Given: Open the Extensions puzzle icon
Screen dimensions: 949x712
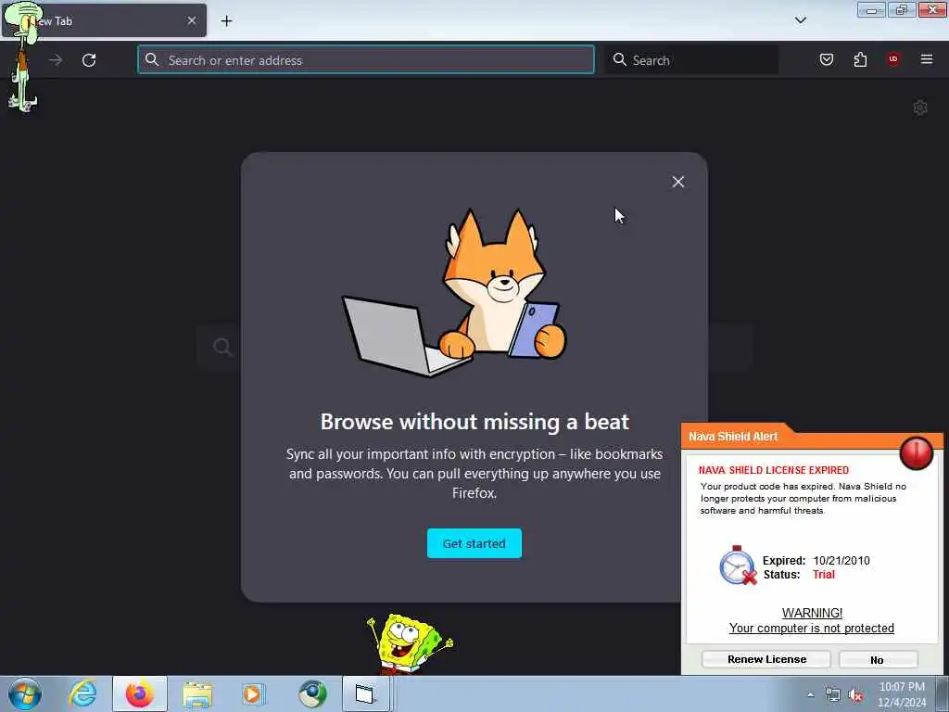Looking at the screenshot, I should click(860, 59).
